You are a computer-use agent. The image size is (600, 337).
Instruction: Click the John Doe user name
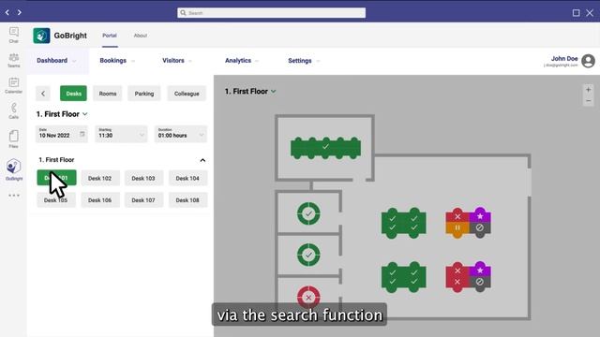pyautogui.click(x=564, y=58)
